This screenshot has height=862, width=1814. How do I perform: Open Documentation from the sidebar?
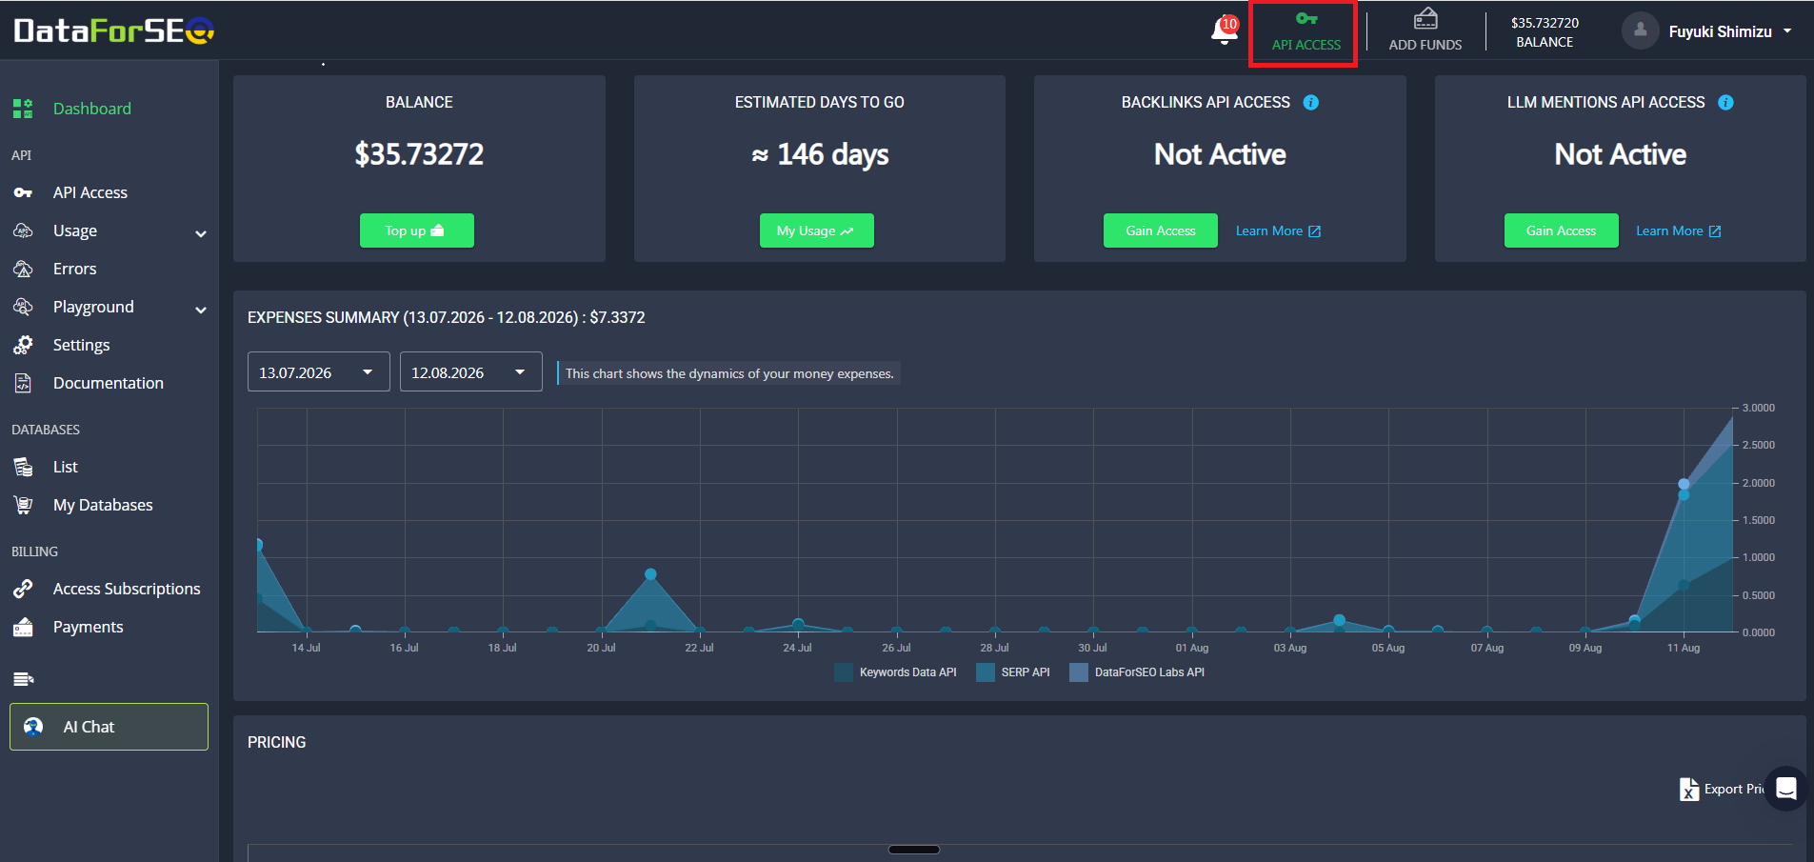(x=109, y=383)
